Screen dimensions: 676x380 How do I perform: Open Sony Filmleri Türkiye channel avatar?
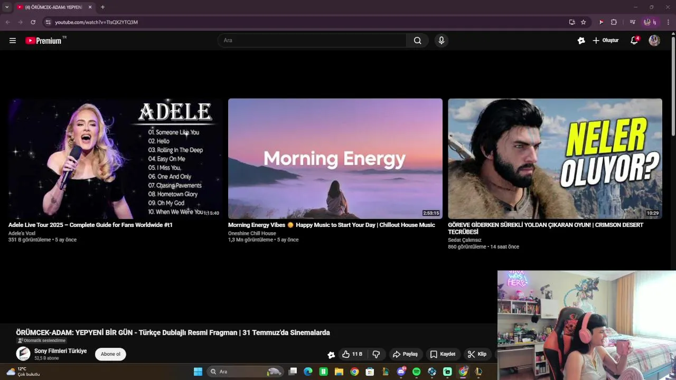point(23,354)
